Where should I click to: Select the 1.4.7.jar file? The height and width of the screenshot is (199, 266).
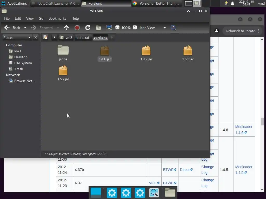tap(146, 53)
